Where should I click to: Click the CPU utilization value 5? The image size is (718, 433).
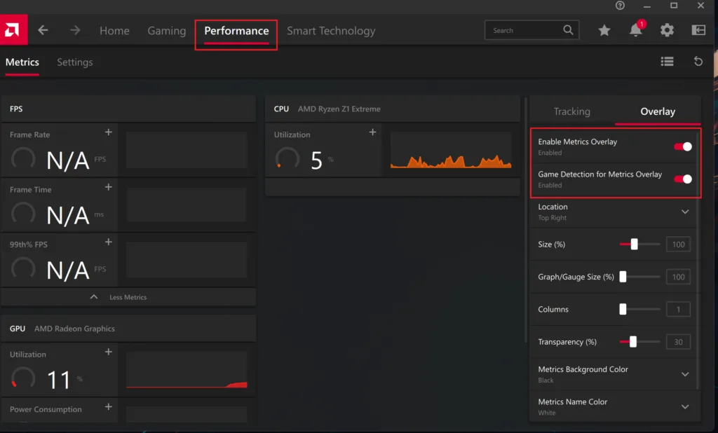[316, 160]
